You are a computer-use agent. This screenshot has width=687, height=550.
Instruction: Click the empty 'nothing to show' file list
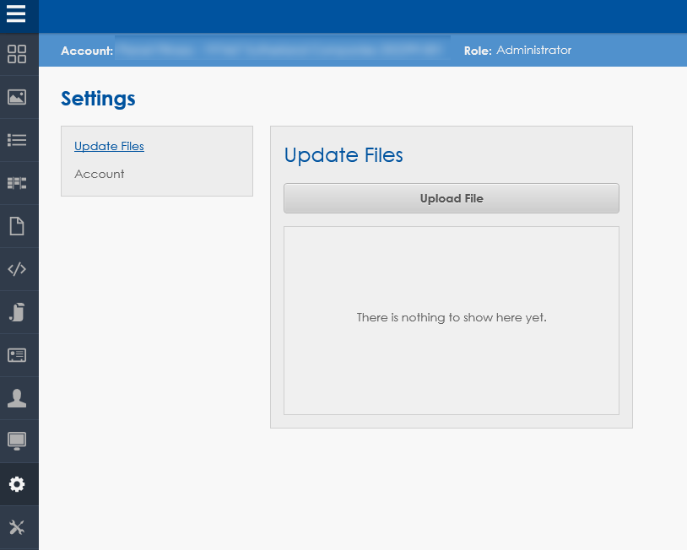[452, 320]
